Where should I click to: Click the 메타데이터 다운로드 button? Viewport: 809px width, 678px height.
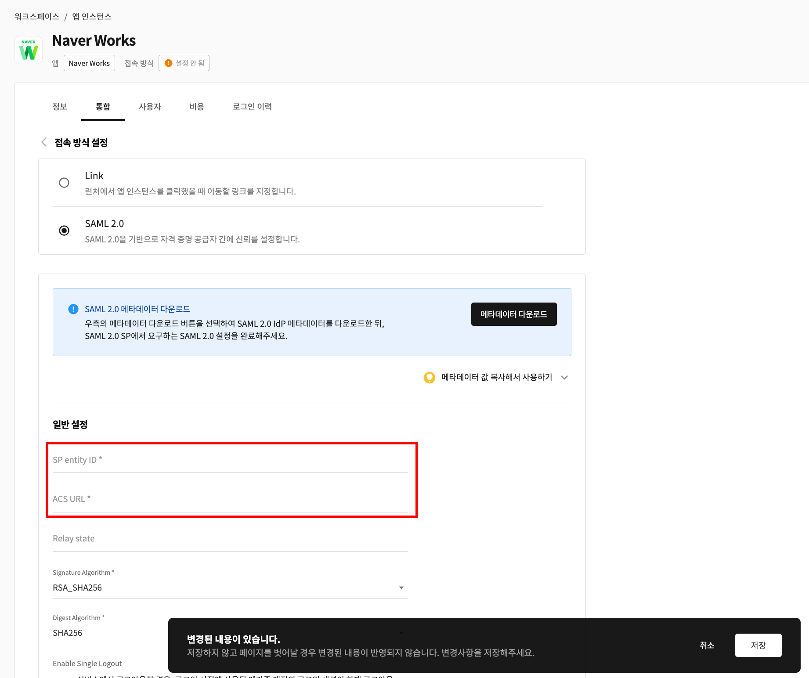tap(513, 314)
